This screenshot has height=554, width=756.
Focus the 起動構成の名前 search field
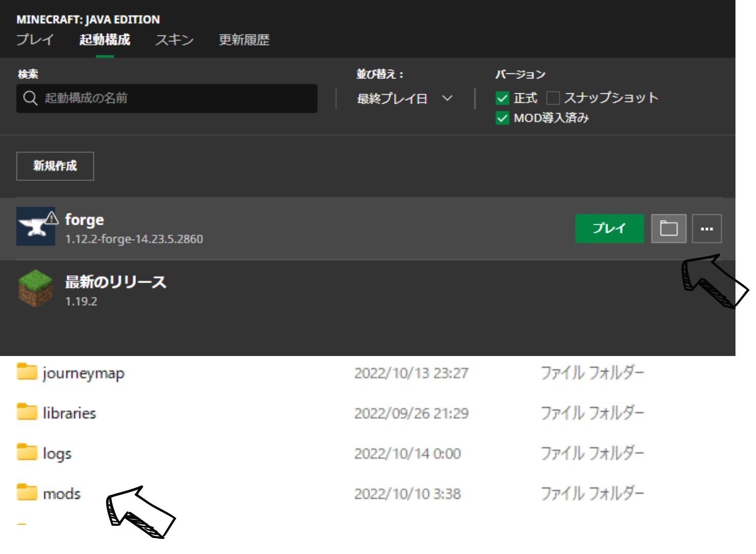coord(175,98)
